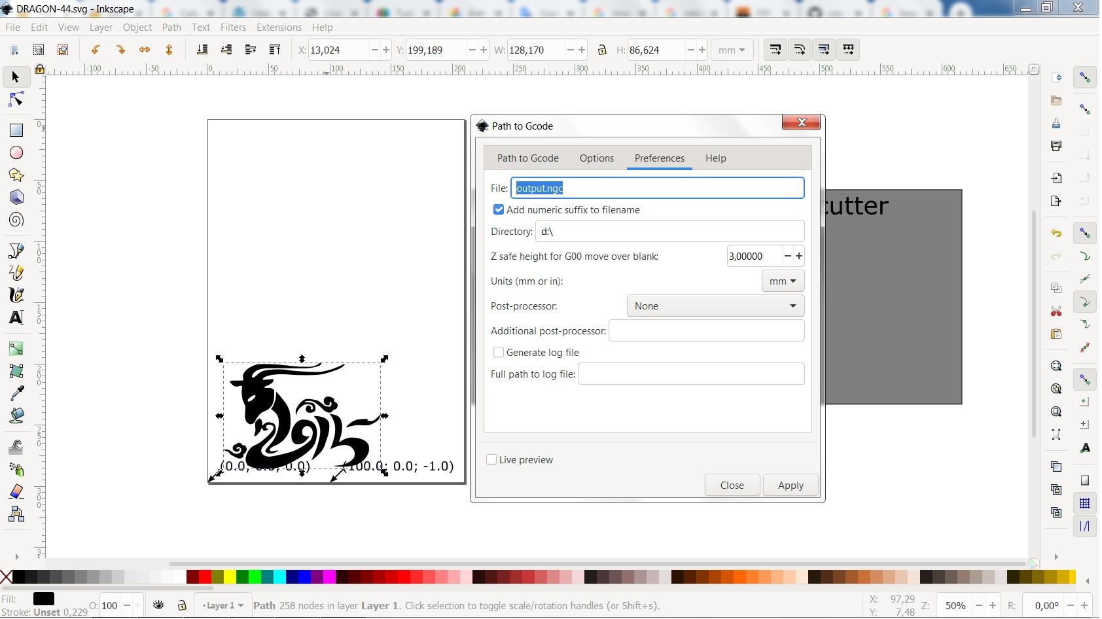Pick the bright red palette swatch
The width and height of the screenshot is (1102, 619).
click(205, 576)
